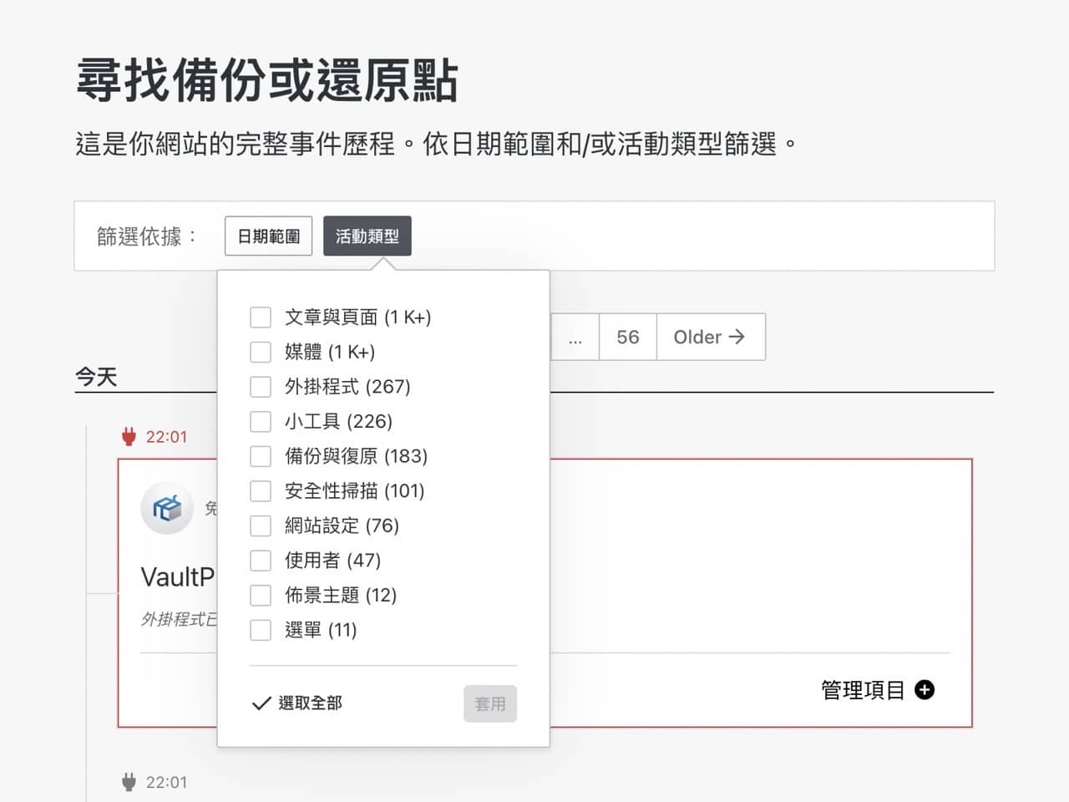This screenshot has height=802, width=1069.
Task: Click the VaultPress avatar icon
Action: coord(167,508)
